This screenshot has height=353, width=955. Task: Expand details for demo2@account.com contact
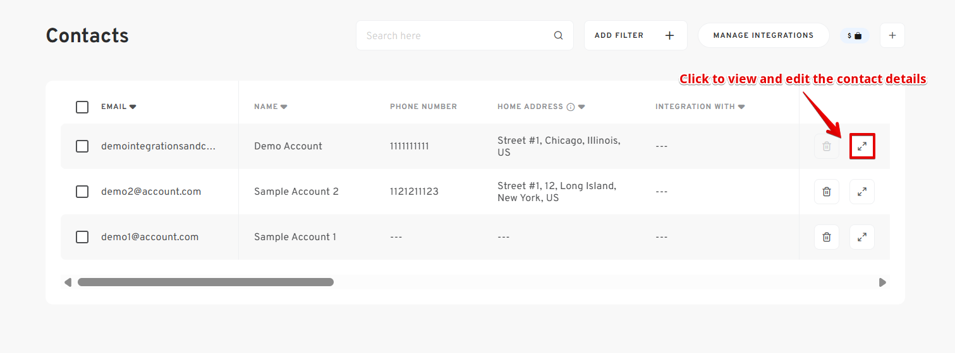[862, 192]
